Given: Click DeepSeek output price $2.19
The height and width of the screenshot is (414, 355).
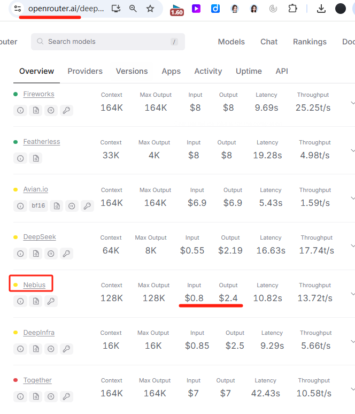Looking at the screenshot, I should tap(230, 250).
